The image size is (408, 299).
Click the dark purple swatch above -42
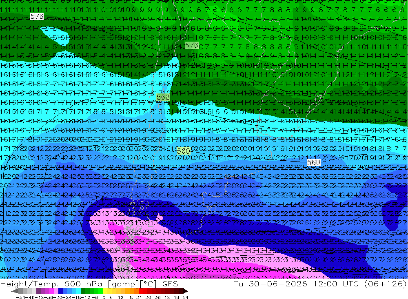click(x=38, y=291)
